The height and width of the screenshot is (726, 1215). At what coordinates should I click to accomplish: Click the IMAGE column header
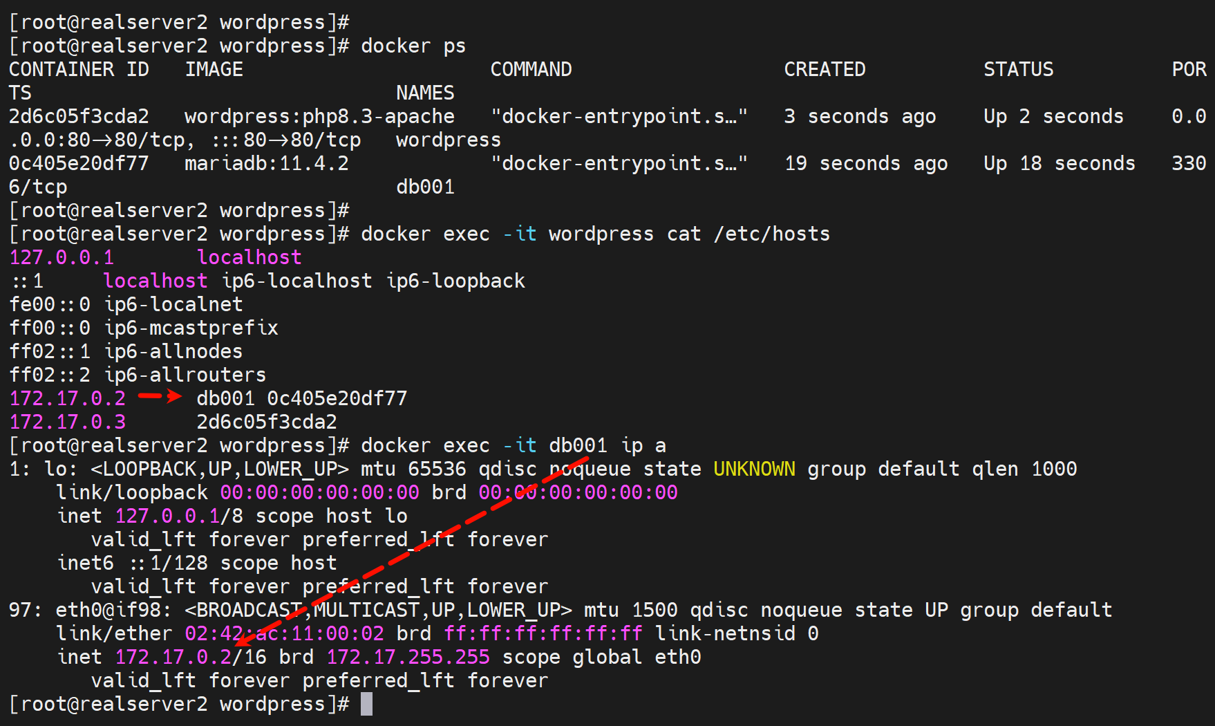pyautogui.click(x=214, y=69)
